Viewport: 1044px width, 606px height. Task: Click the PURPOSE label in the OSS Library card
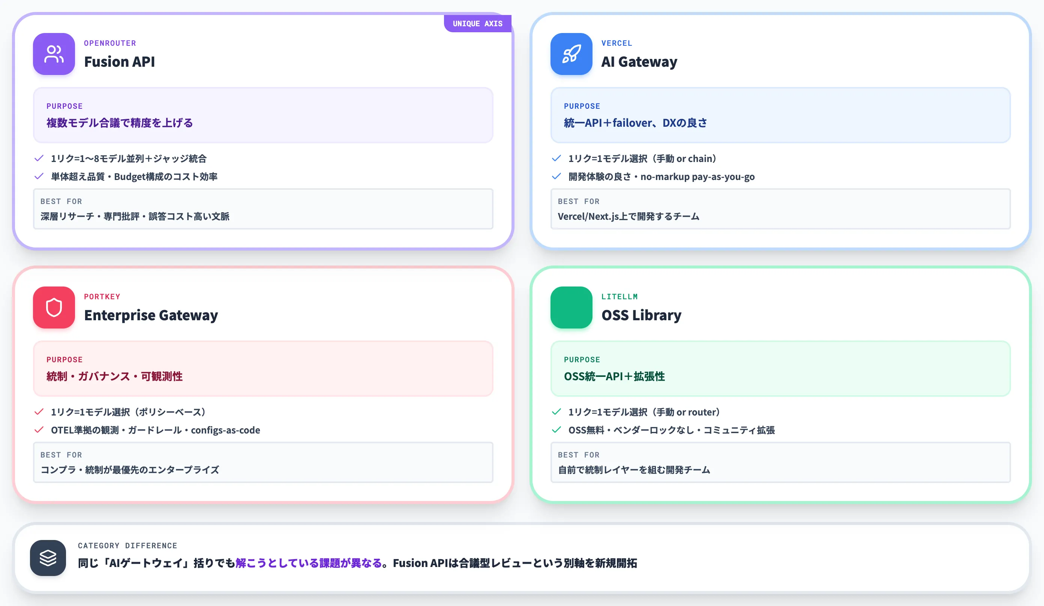coord(582,360)
